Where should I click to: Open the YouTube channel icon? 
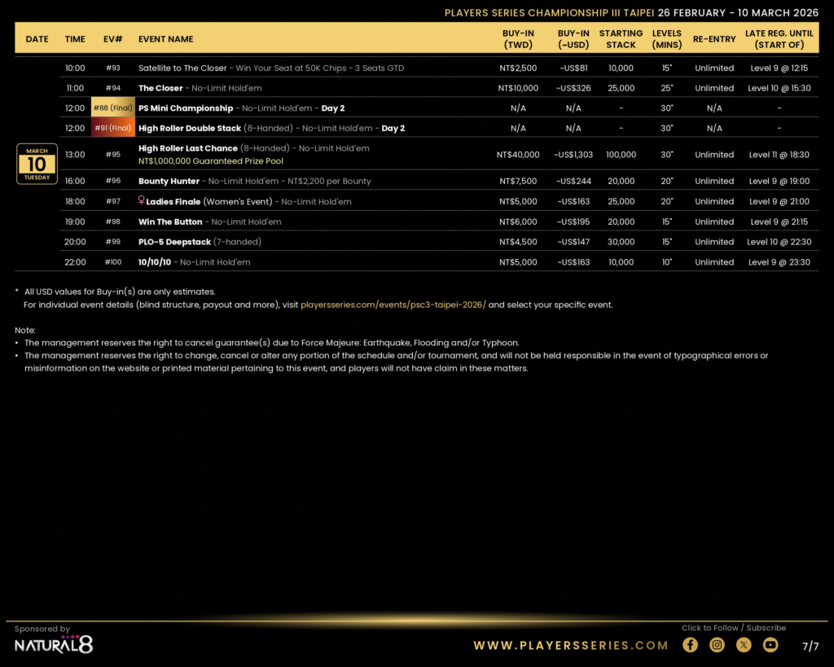pyautogui.click(x=770, y=645)
